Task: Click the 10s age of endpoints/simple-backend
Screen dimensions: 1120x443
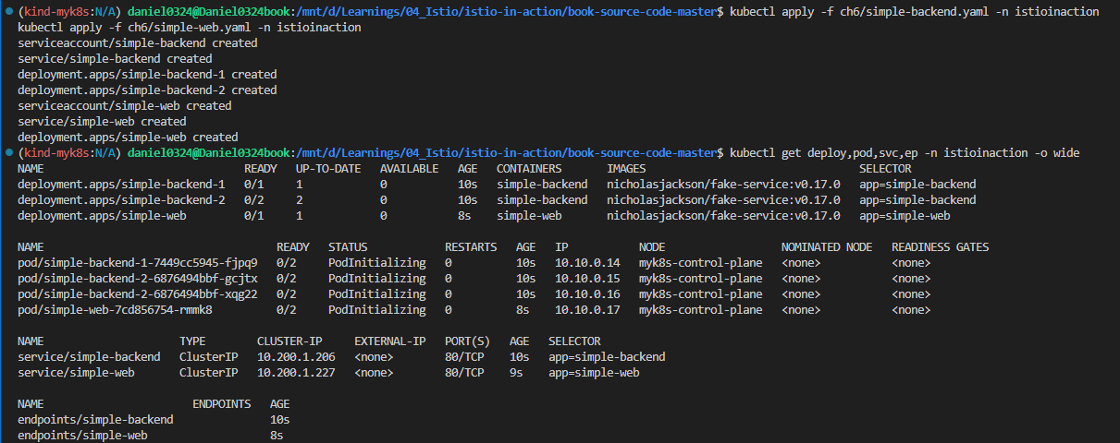Action: click(279, 420)
